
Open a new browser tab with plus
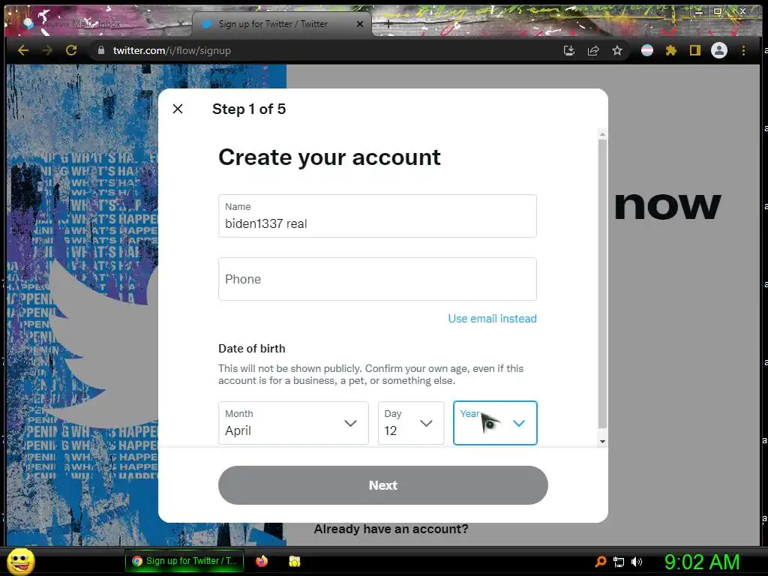tap(388, 23)
